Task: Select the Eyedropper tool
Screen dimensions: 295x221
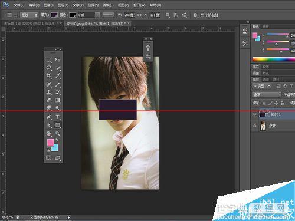Action: click(x=57, y=75)
